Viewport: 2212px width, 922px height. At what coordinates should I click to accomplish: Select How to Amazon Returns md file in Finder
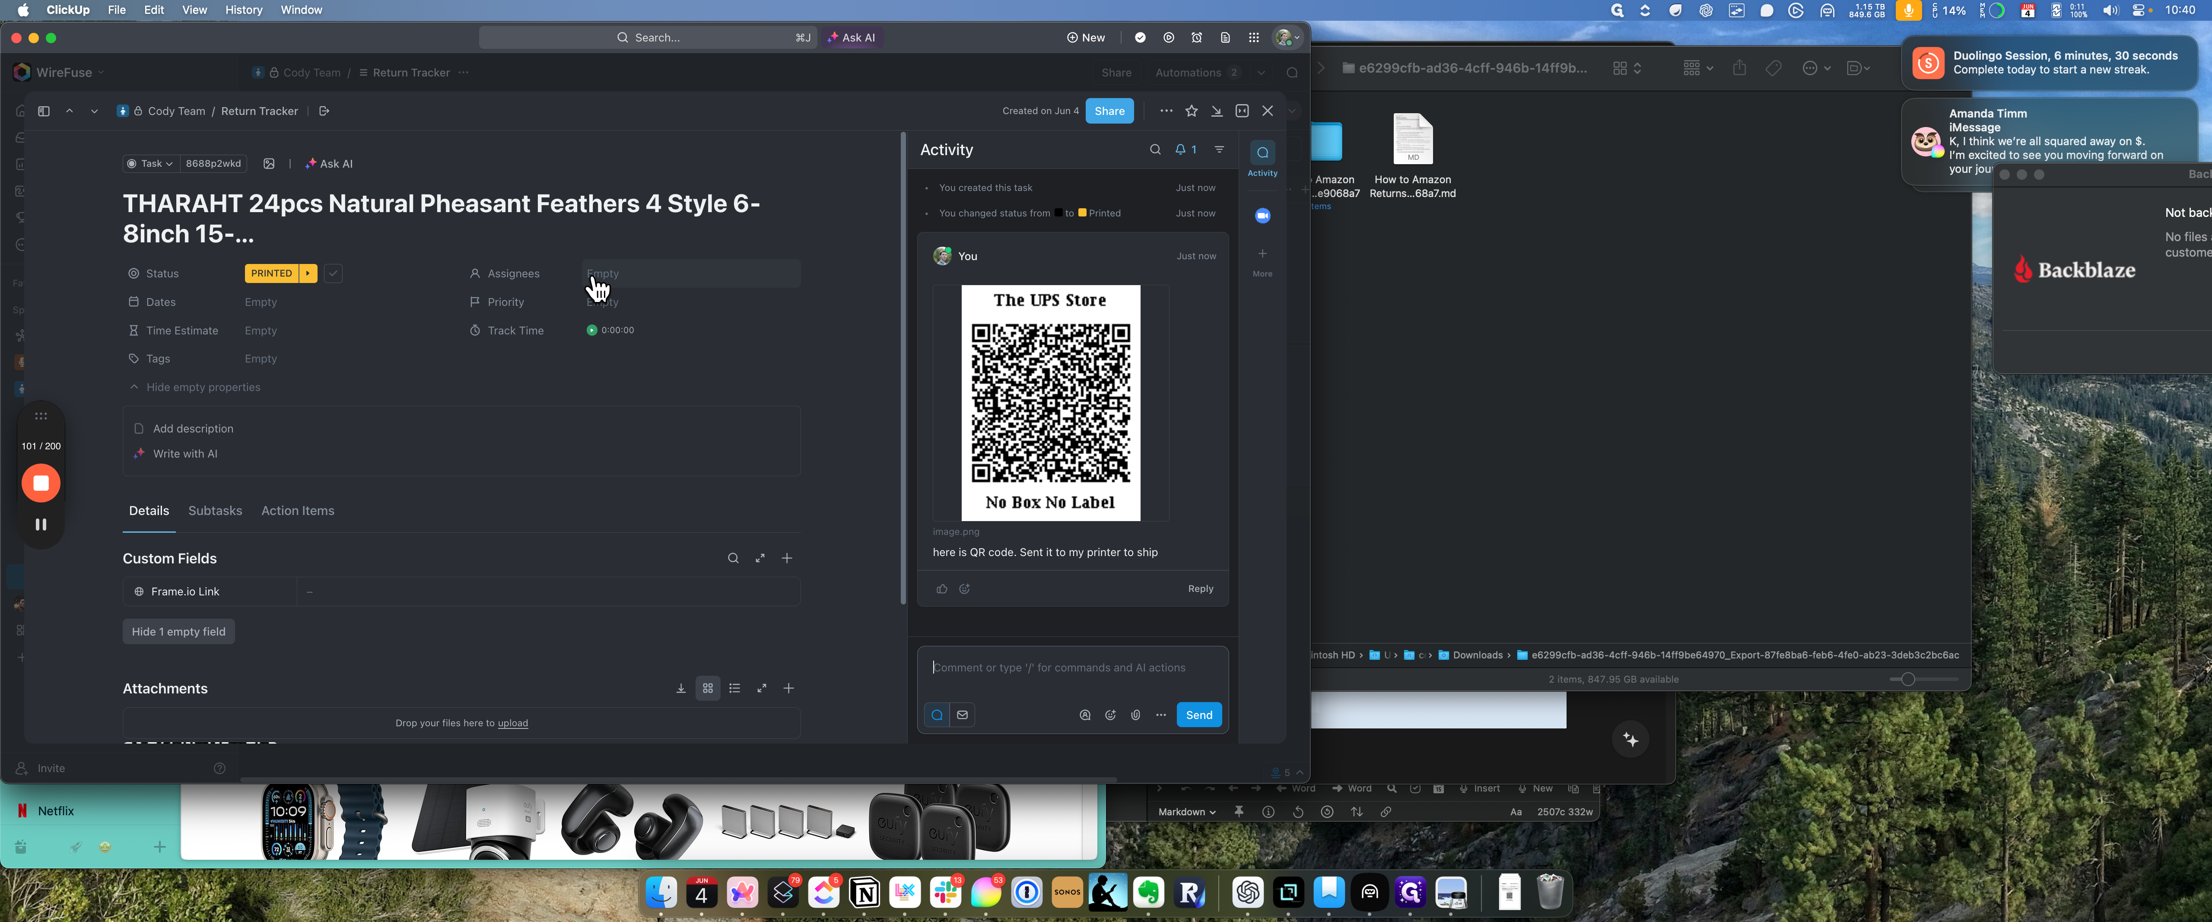1413,156
